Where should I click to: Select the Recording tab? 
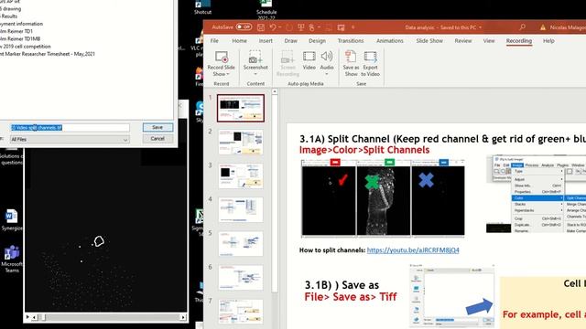pyautogui.click(x=519, y=40)
